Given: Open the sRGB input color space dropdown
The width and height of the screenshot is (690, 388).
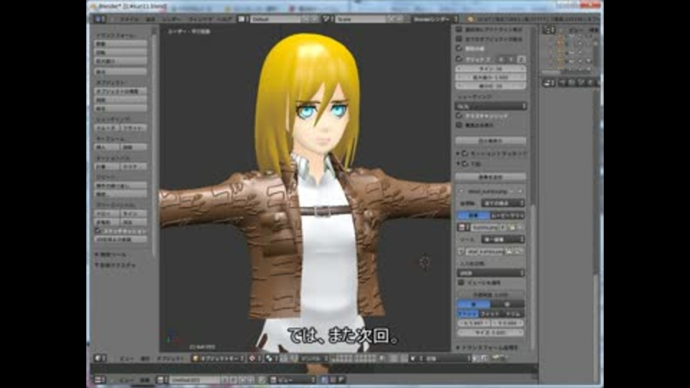Looking at the screenshot, I should (x=491, y=273).
